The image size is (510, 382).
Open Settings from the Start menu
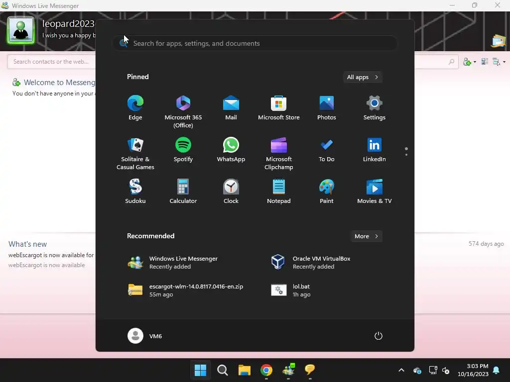(x=375, y=108)
